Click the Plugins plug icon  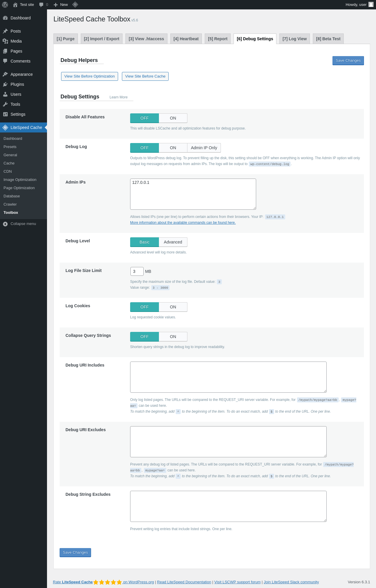5,84
